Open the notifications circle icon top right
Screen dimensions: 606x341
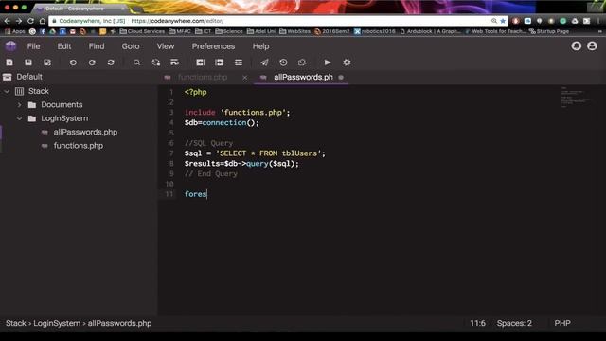pos(577,46)
